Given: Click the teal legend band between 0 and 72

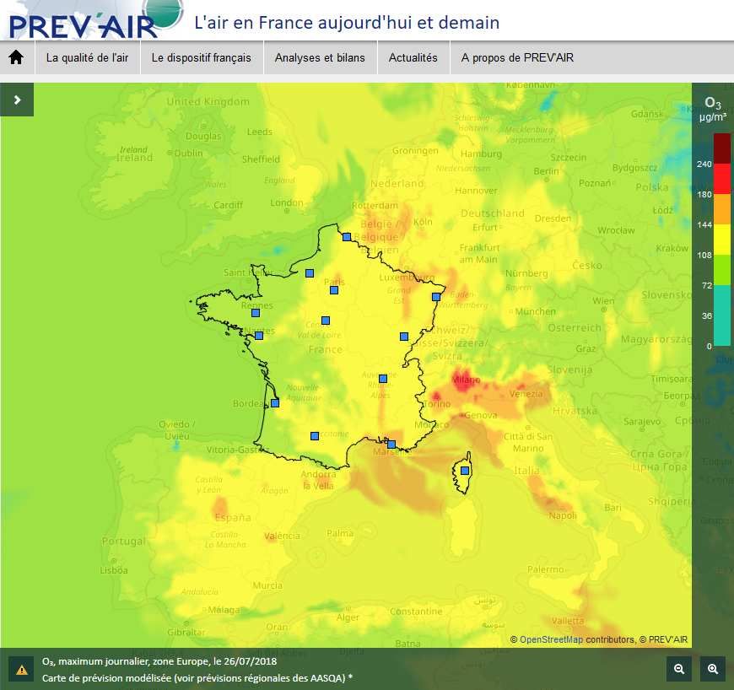Looking at the screenshot, I should click(722, 315).
